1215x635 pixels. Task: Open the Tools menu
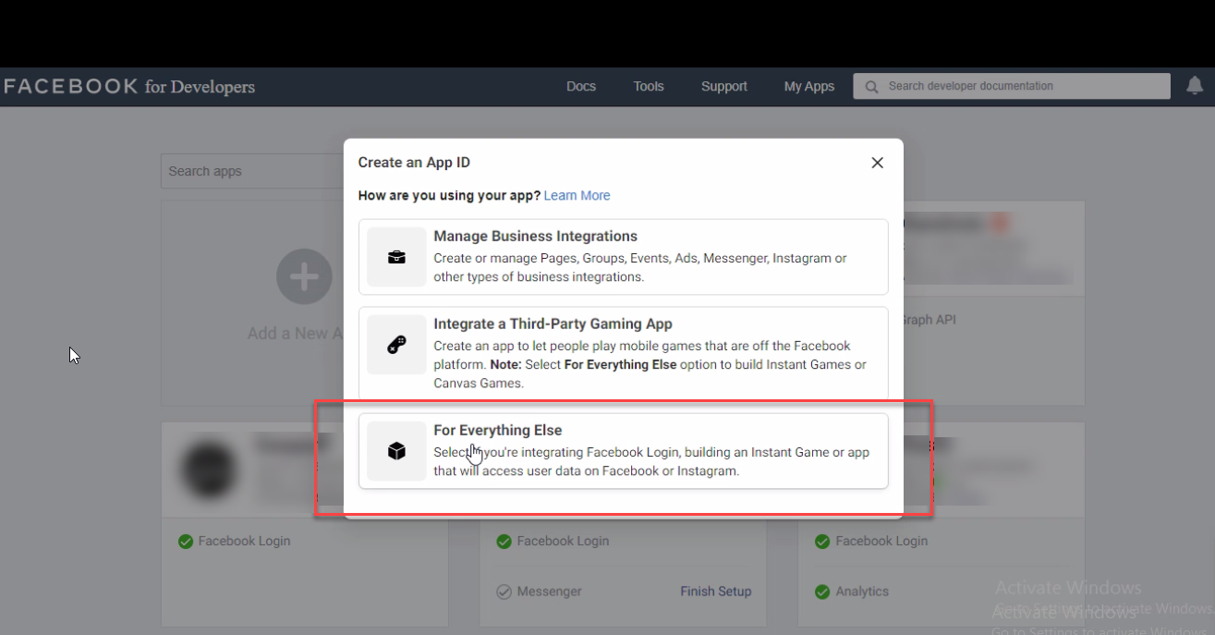[x=649, y=86]
